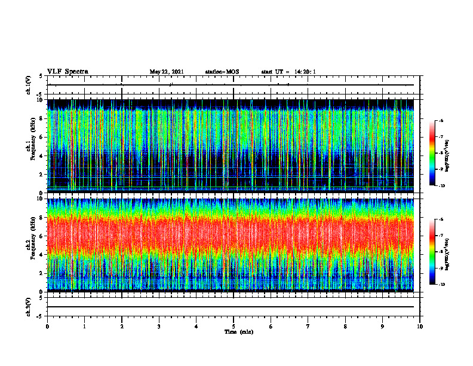The height and width of the screenshot is (366, 473).
Task: Click the ch.1 color bar log(PSD) label
Action: 447,156
